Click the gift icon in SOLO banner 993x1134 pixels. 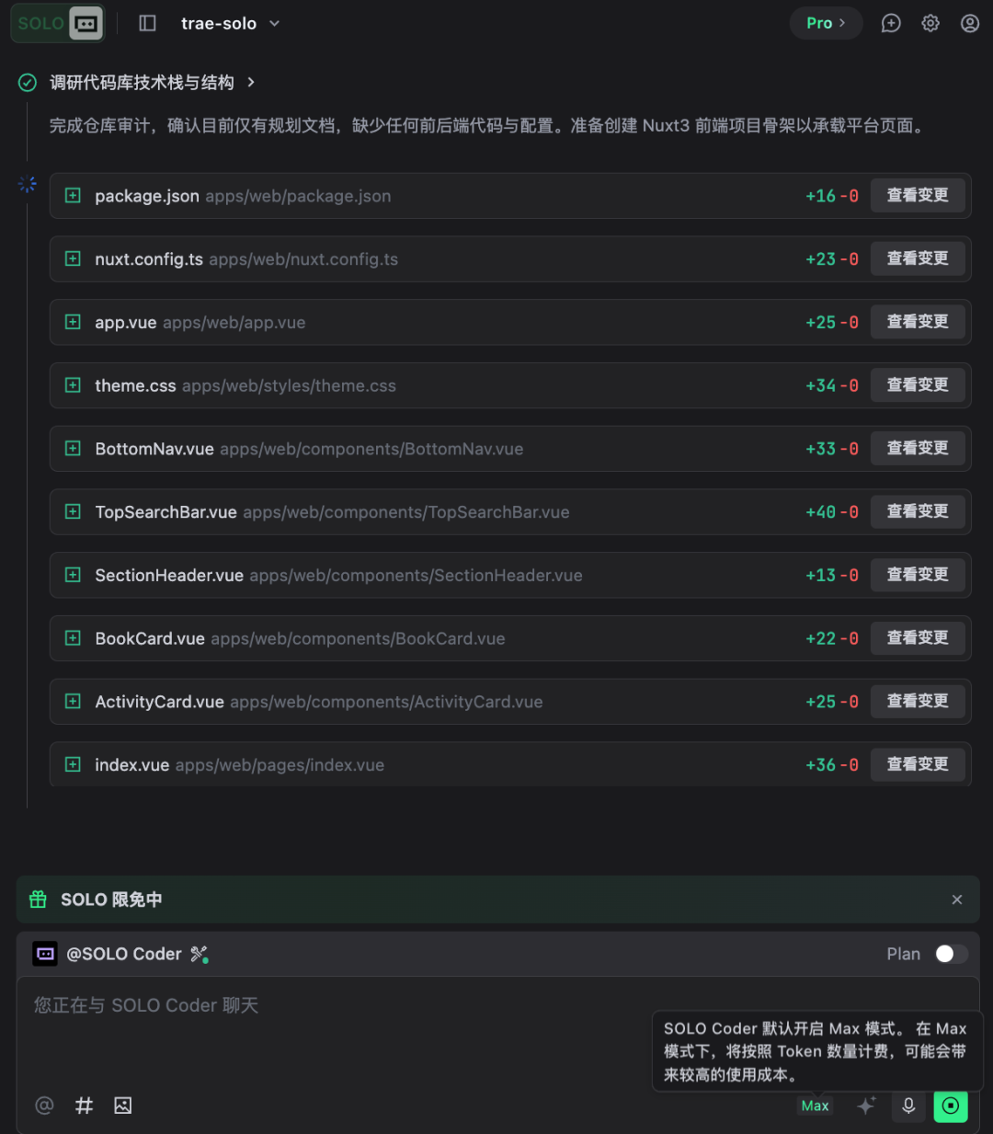[x=38, y=899]
